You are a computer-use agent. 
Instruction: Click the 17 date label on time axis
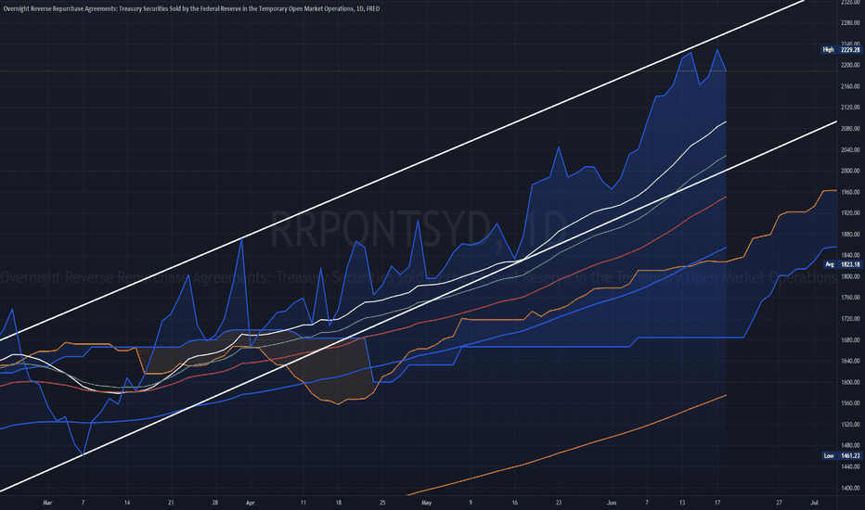pyautogui.click(x=717, y=503)
